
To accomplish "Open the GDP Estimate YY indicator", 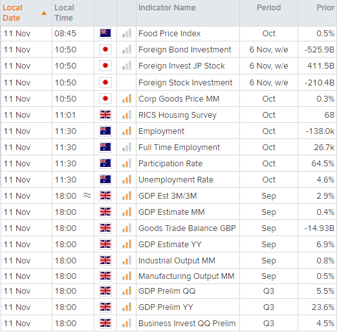I will (170, 245).
